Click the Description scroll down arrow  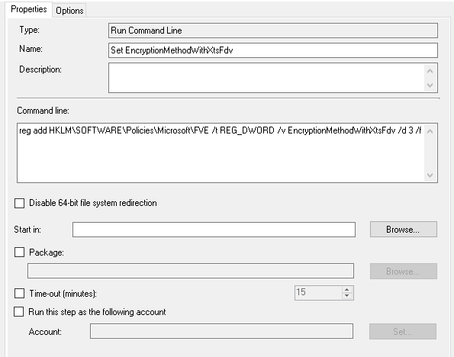click(x=430, y=85)
